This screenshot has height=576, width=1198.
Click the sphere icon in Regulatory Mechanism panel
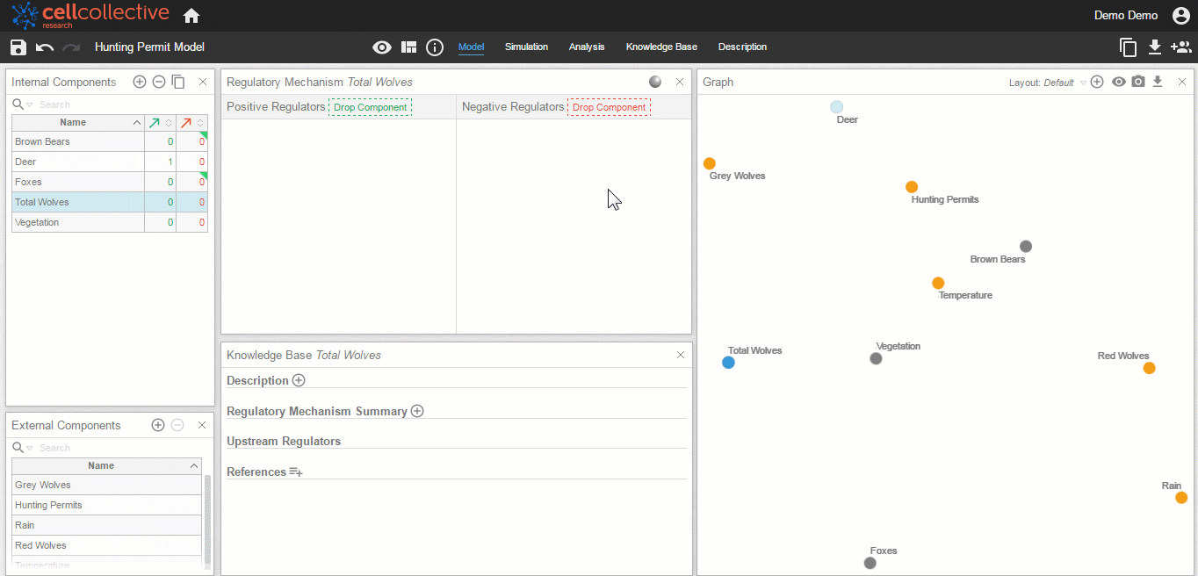[x=655, y=82]
